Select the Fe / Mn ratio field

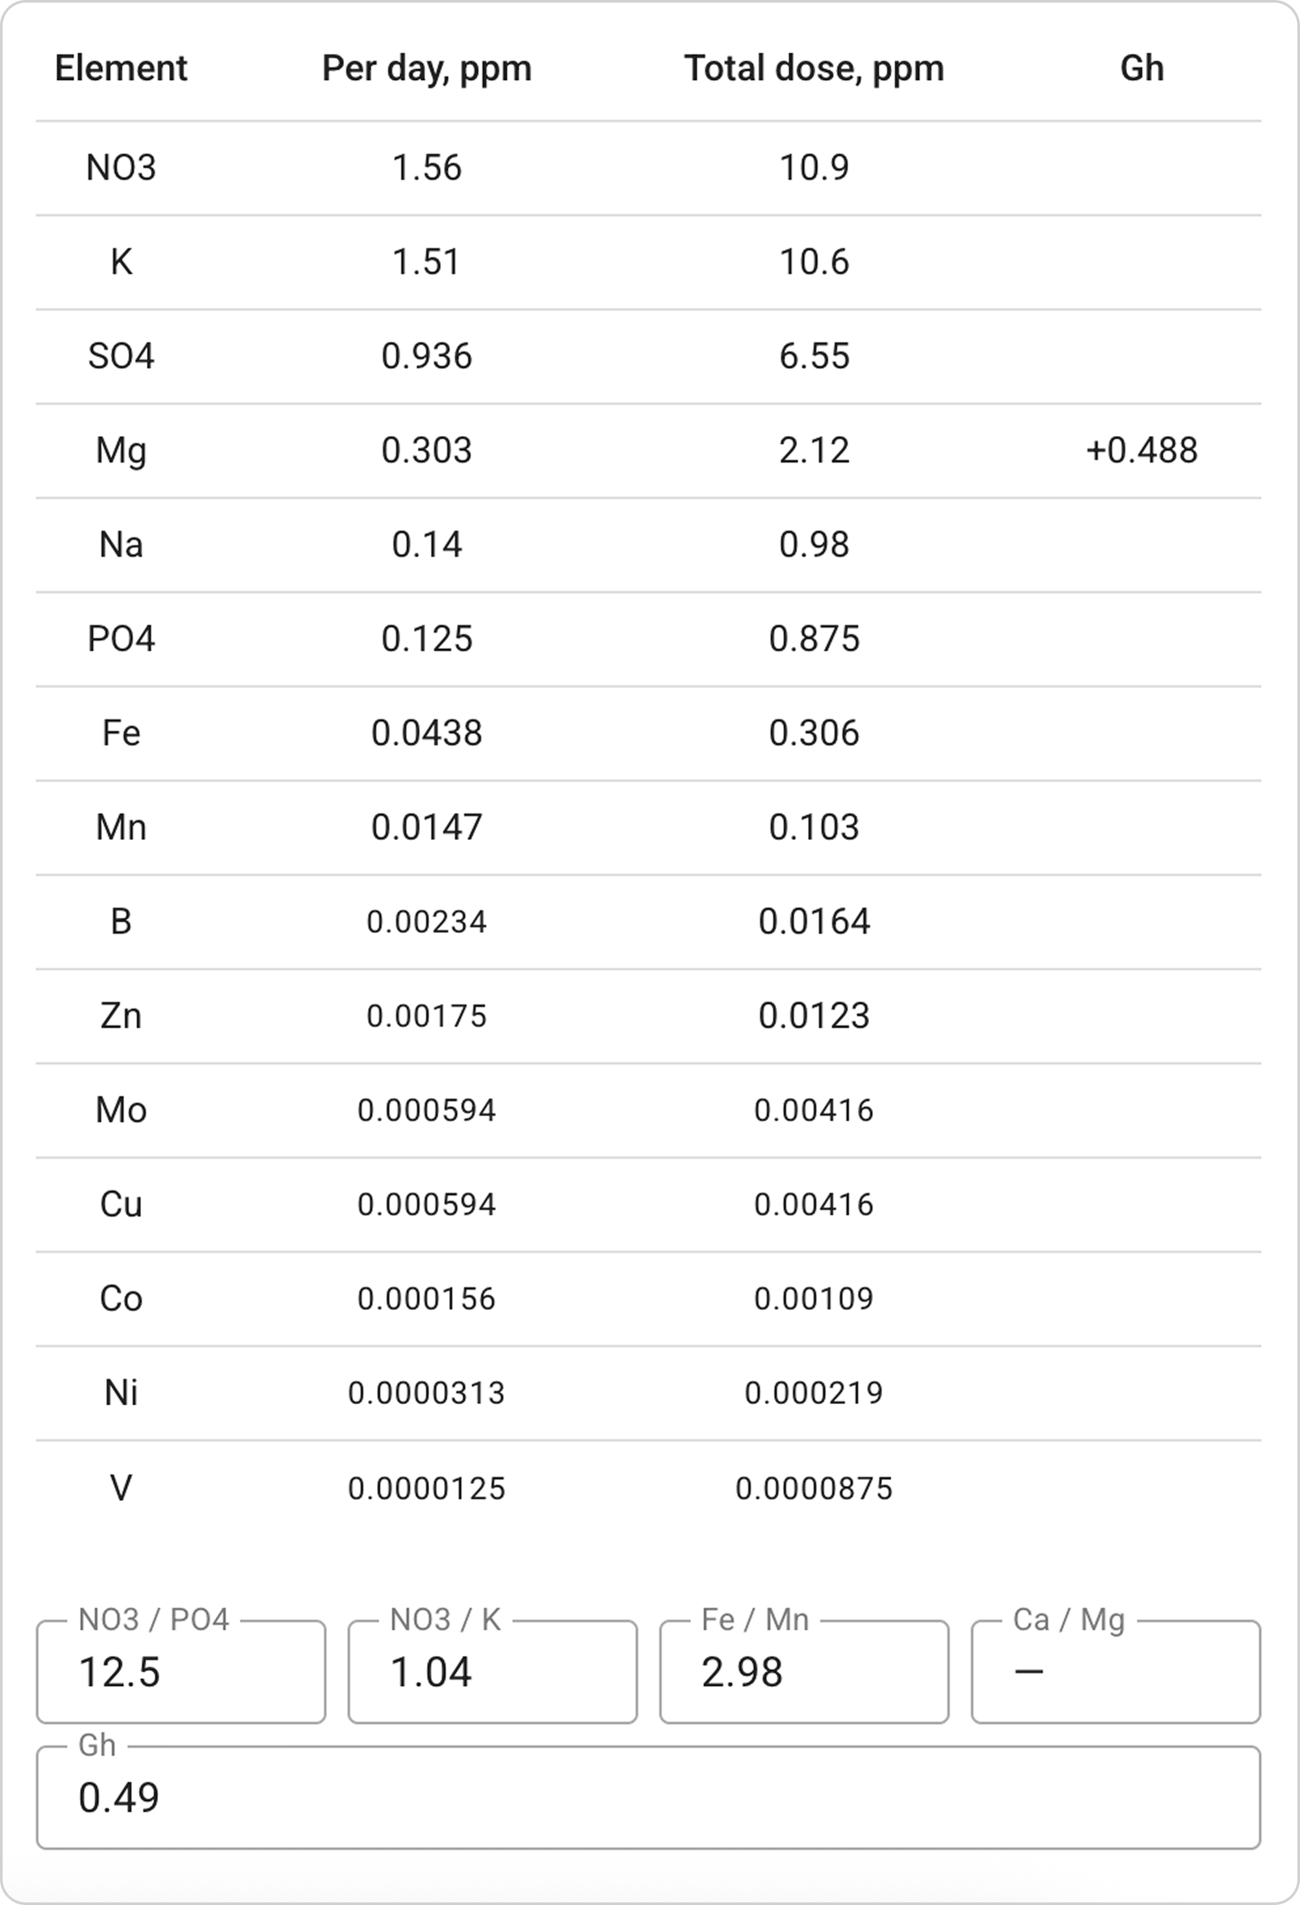(804, 1672)
